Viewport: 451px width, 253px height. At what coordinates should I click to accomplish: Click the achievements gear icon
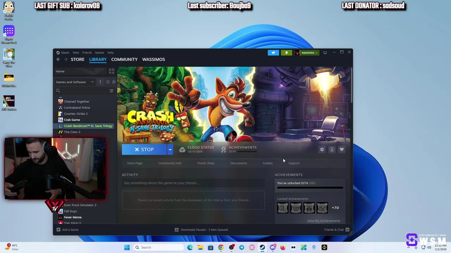[x=223, y=150]
